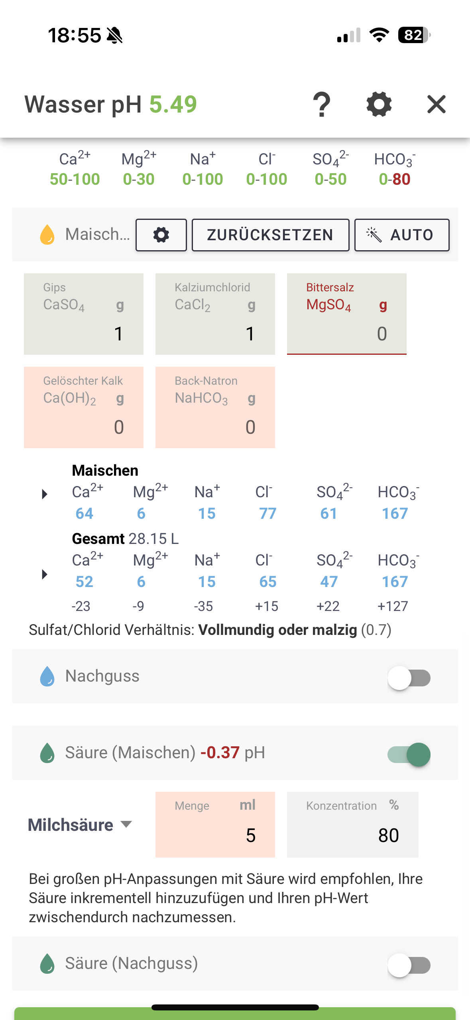Expand the Gesamt ion details row
The width and height of the screenshot is (470, 1020).
tap(45, 574)
